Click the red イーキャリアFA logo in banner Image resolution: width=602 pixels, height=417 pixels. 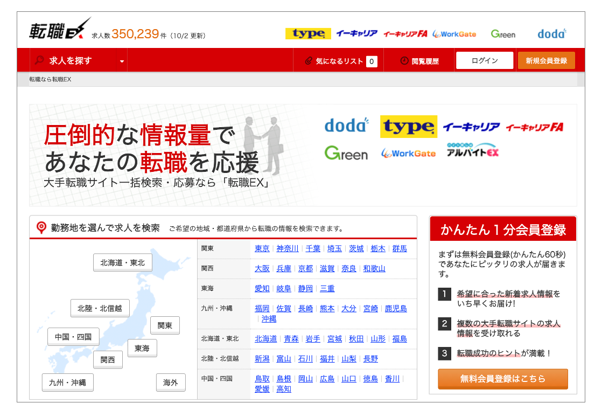[535, 127]
